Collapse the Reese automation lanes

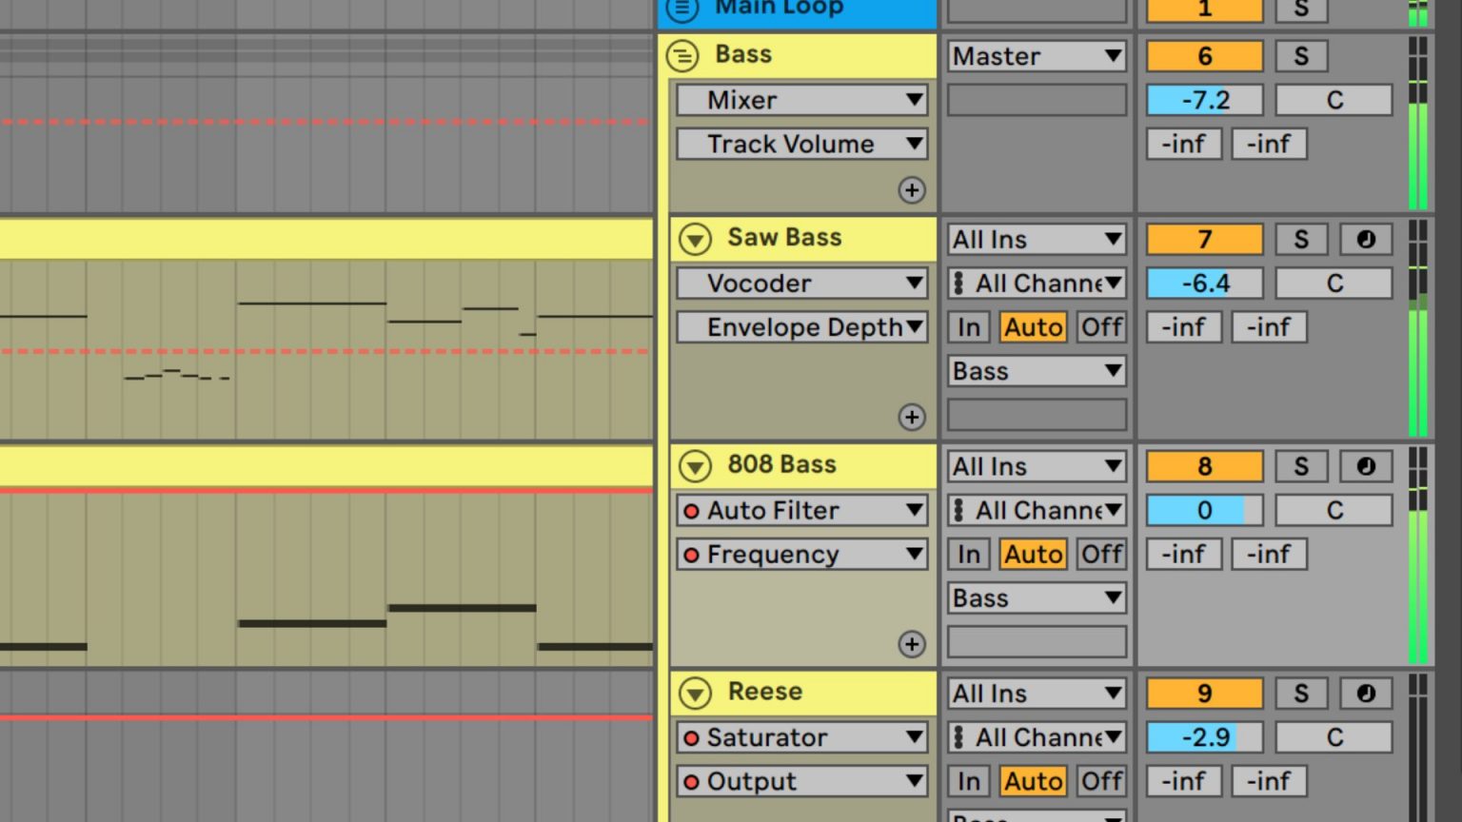tap(694, 693)
